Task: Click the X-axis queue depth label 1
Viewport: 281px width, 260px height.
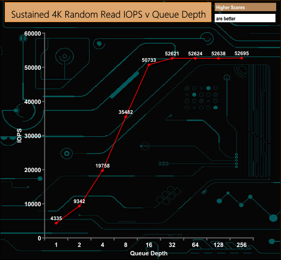Action: point(56,245)
